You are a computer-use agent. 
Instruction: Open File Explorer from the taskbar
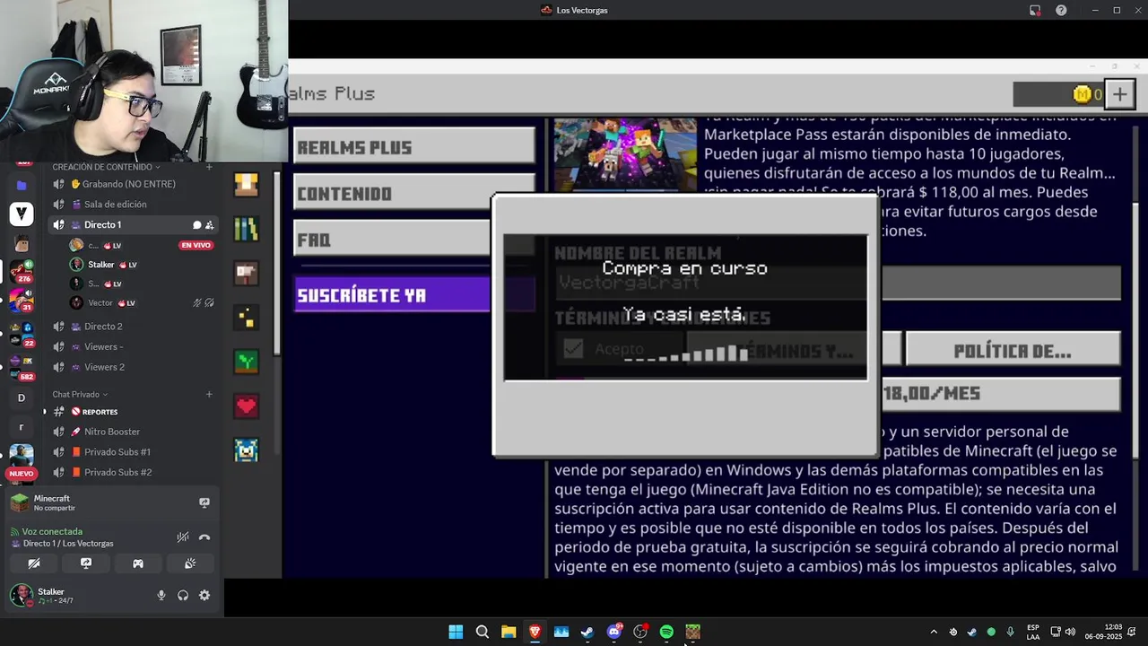coord(509,632)
